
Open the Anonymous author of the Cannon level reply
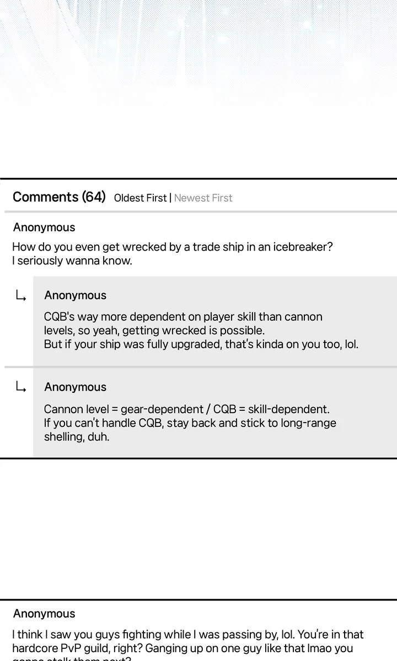[x=75, y=387]
